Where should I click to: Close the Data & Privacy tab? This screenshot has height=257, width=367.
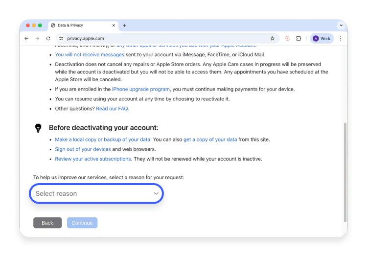[114, 25]
